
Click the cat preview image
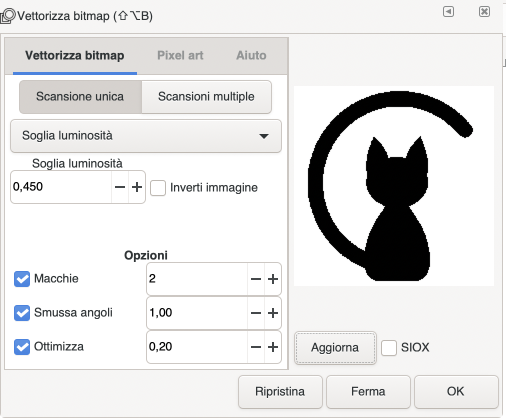point(393,186)
